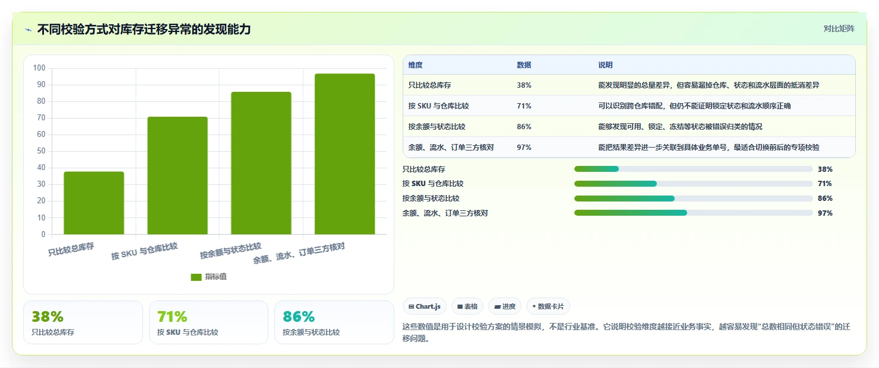This screenshot has width=879, height=368.
Task: Click the y-axis value 0
Action: [x=43, y=234]
